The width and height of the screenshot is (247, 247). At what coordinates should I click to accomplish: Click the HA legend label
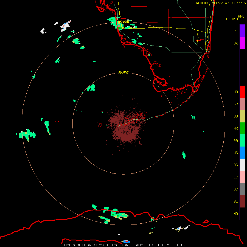click(235, 92)
